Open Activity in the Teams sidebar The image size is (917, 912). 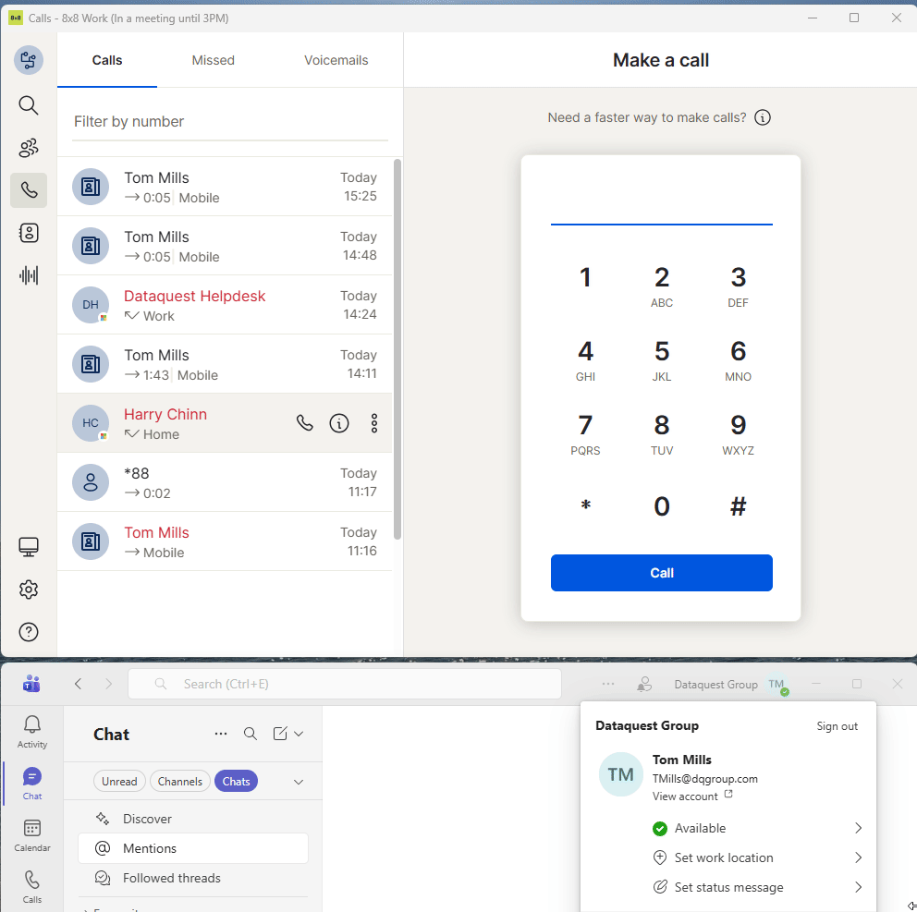pyautogui.click(x=31, y=732)
